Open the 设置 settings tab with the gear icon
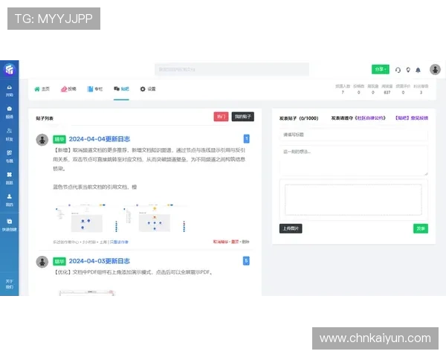 tap(148, 89)
